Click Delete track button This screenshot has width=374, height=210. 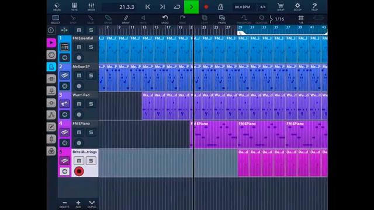pos(64,204)
